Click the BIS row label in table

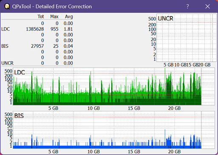point(5,46)
